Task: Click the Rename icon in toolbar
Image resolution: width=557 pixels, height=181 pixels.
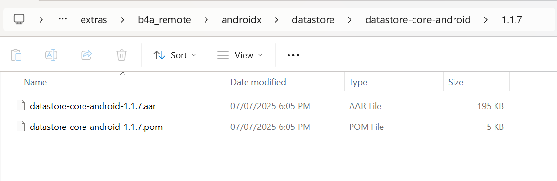Action: pyautogui.click(x=51, y=55)
